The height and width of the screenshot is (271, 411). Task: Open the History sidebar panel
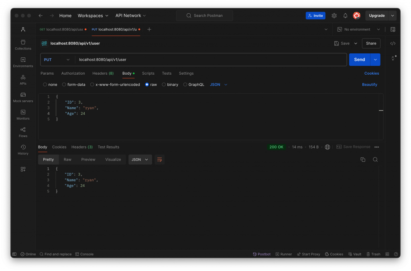(x=23, y=150)
